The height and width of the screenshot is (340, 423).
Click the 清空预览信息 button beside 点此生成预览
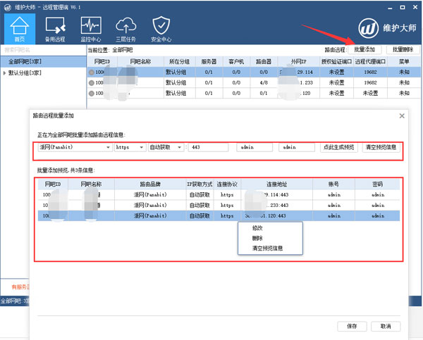pyautogui.click(x=381, y=147)
